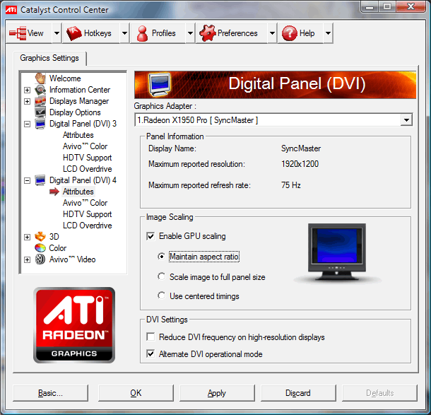Select Use centered timings option
This screenshot has height=415, width=431.
click(161, 296)
